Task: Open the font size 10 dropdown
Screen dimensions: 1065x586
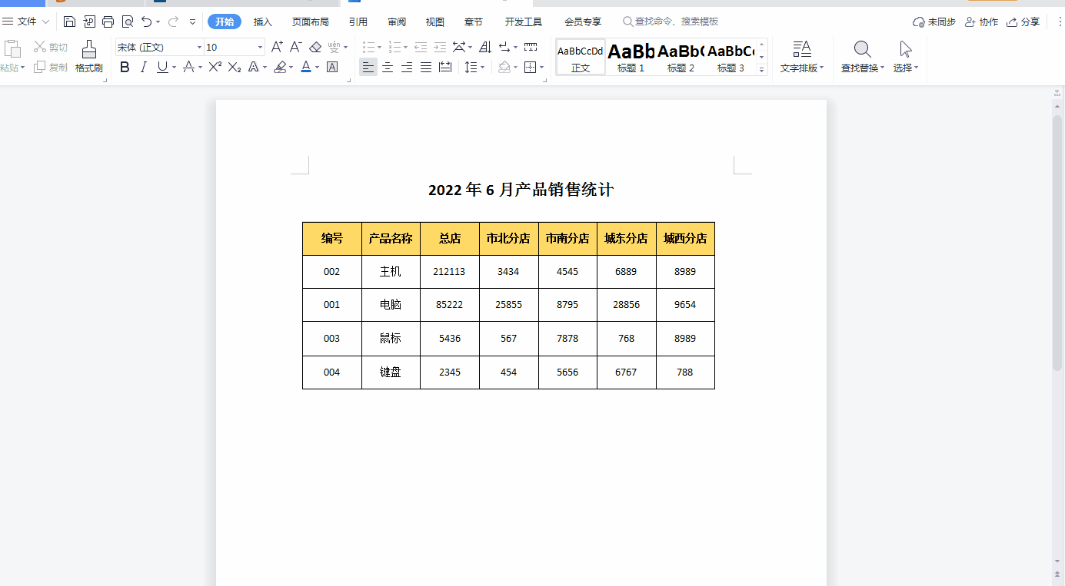Action: pos(260,48)
